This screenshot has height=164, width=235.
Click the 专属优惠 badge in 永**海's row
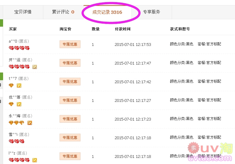70,119
